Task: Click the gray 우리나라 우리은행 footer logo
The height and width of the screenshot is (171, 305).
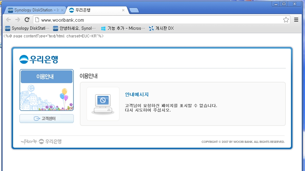Action: pyautogui.click(x=41, y=142)
